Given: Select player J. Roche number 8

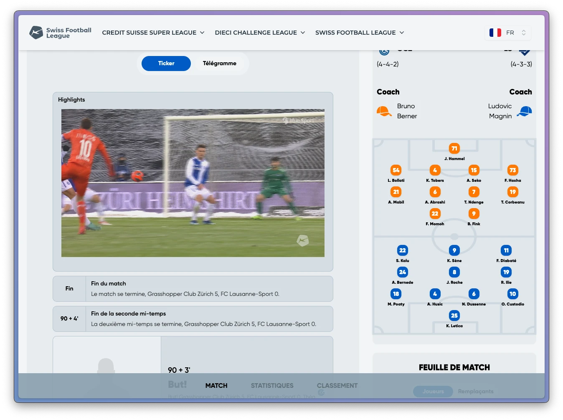Looking at the screenshot, I should point(454,275).
